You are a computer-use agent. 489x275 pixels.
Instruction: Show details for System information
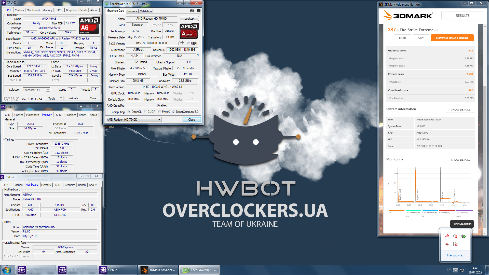click(460, 109)
